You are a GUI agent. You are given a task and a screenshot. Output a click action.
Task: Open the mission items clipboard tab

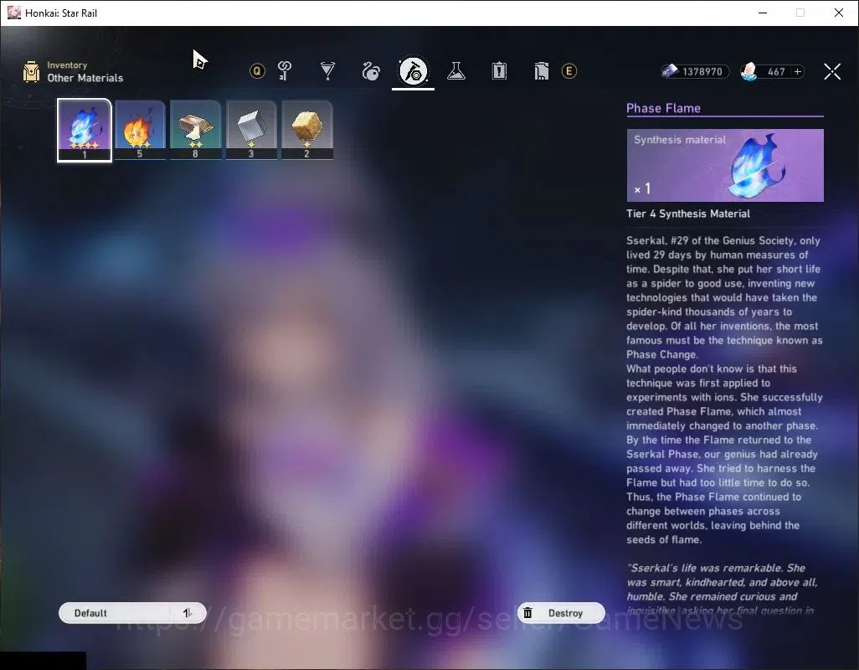tap(499, 70)
